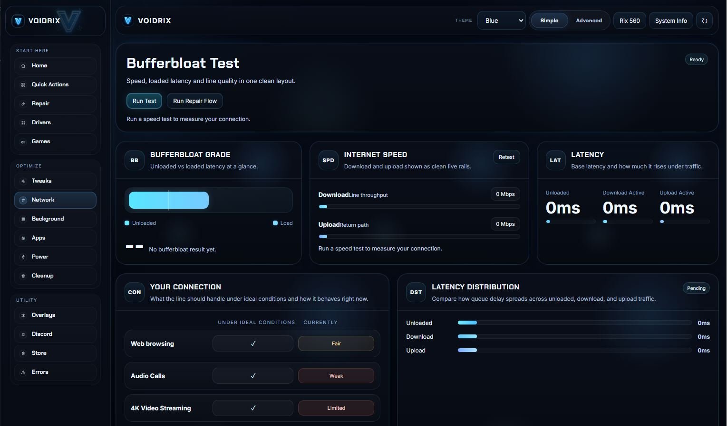
Task: Click Audio Calls ideal checkmark cell
Action: (253, 376)
